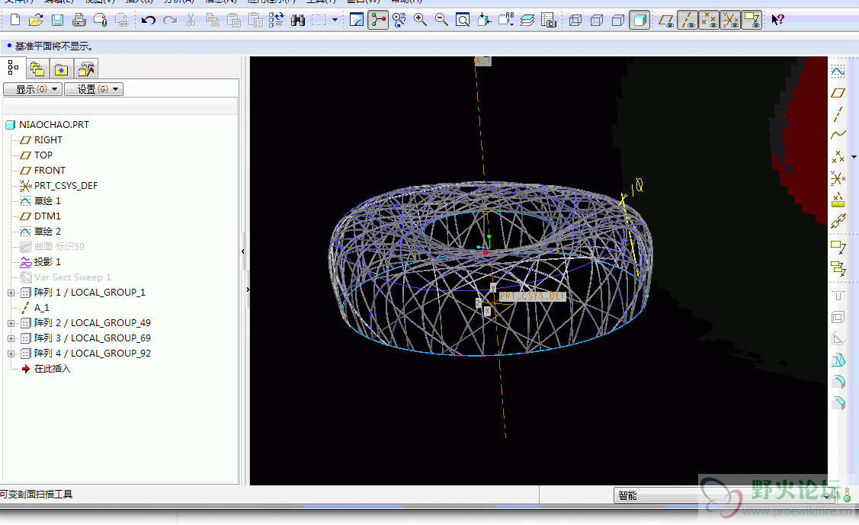
Task: Refit model to screen
Action: 463,21
